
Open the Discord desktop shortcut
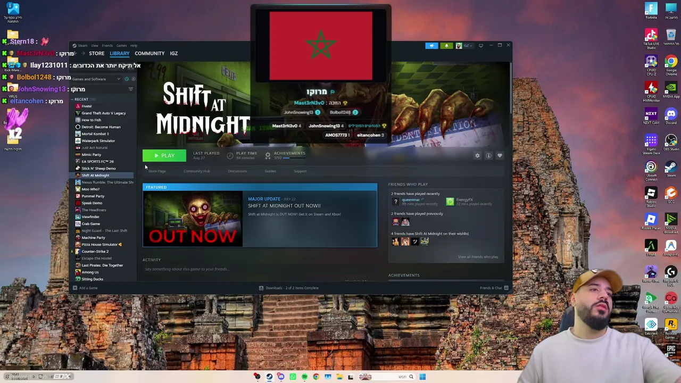[x=671, y=116]
